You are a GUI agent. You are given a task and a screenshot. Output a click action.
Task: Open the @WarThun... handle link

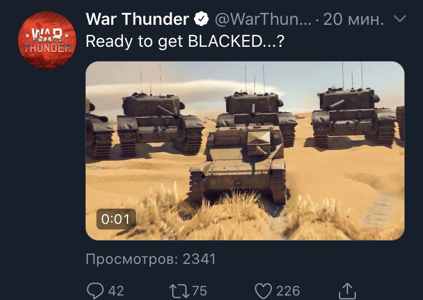point(263,19)
